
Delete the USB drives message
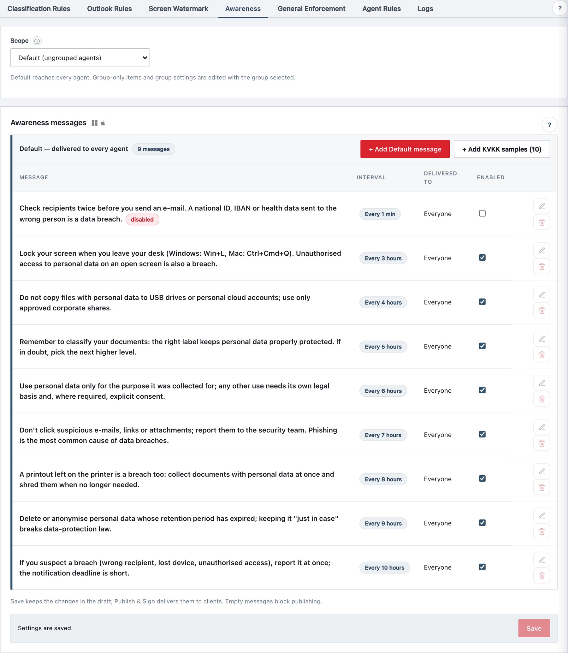(542, 310)
